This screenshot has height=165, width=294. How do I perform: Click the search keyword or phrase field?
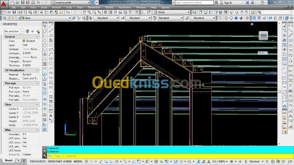pyautogui.click(x=194, y=3)
